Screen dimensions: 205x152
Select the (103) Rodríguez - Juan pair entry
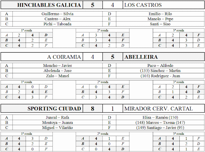click(160, 76)
